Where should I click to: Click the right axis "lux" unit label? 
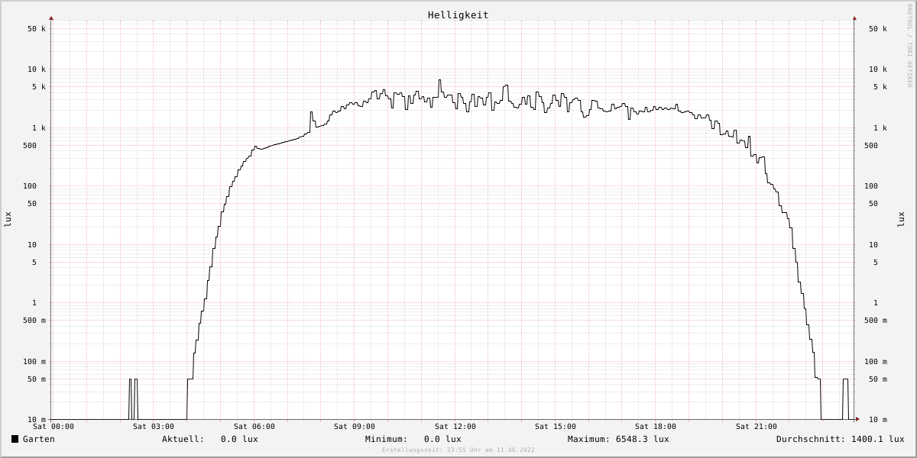901,219
